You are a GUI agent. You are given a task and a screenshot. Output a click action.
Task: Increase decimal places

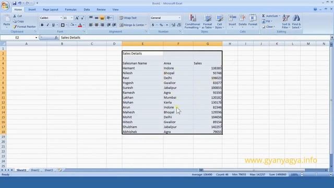tap(173, 25)
